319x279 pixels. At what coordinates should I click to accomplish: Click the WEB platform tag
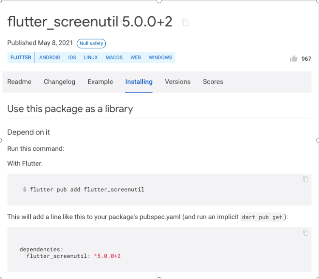pos(136,58)
